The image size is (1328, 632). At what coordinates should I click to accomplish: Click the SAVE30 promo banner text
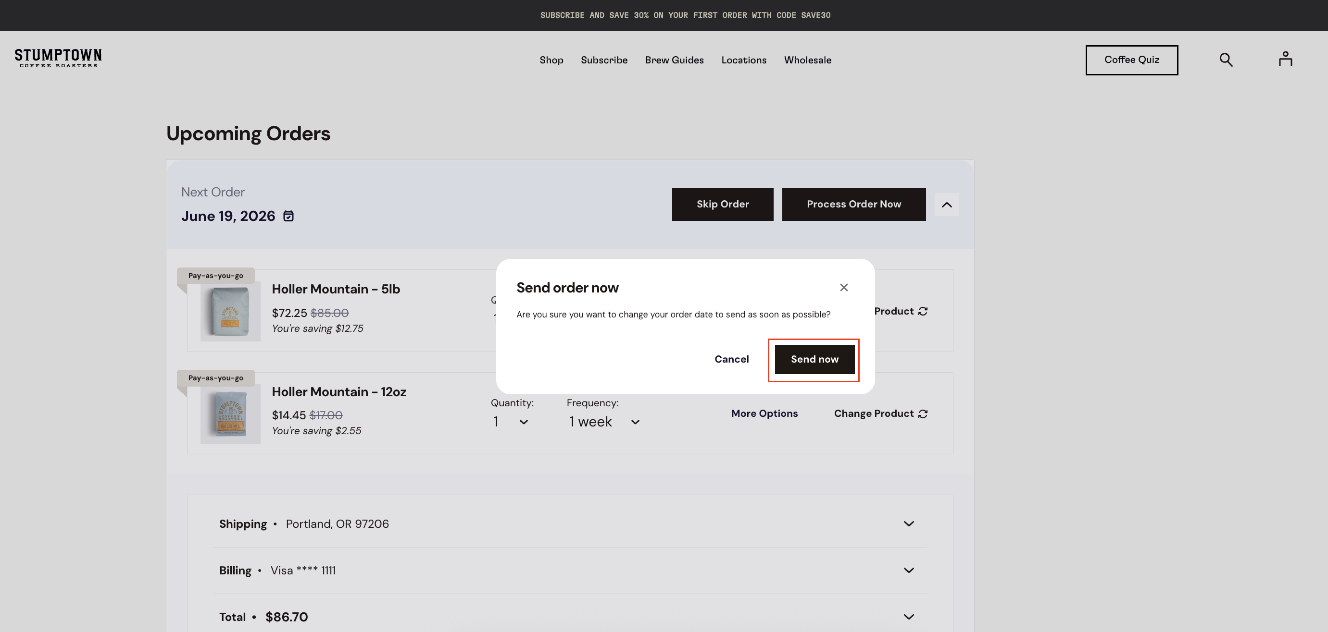pyautogui.click(x=685, y=15)
